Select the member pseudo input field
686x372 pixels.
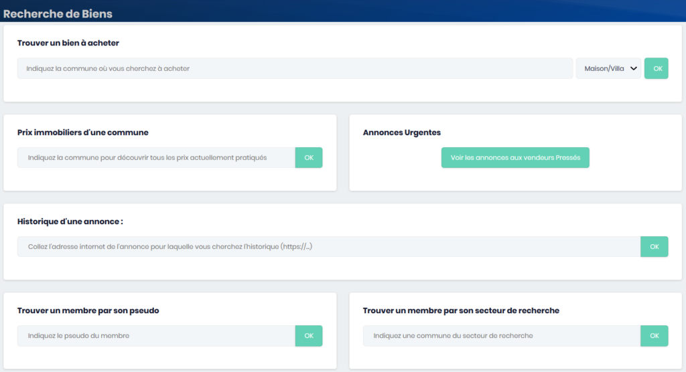tap(156, 336)
